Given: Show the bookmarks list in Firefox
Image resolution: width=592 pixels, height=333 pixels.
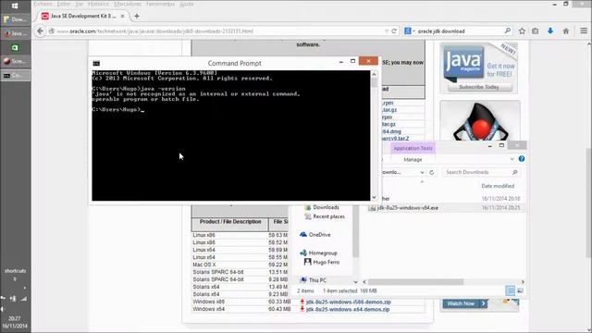Looking at the screenshot, I should [x=536, y=31].
